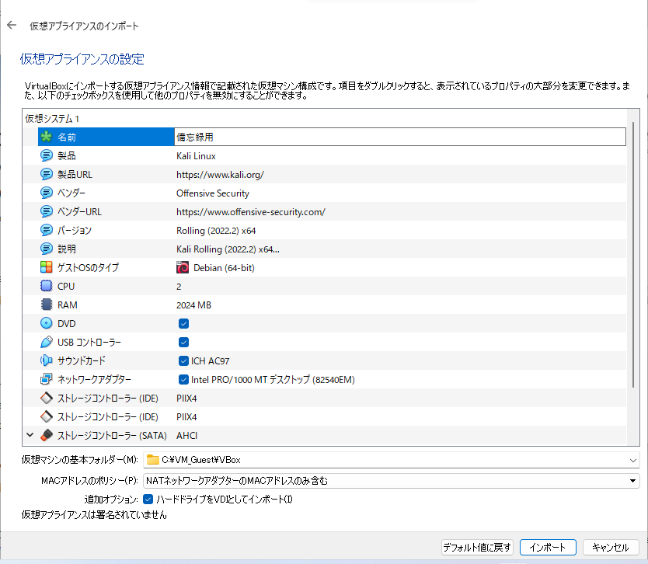Click the Debian (64-bit) OS type value
Viewport: 648px width, 564px height.
224,268
